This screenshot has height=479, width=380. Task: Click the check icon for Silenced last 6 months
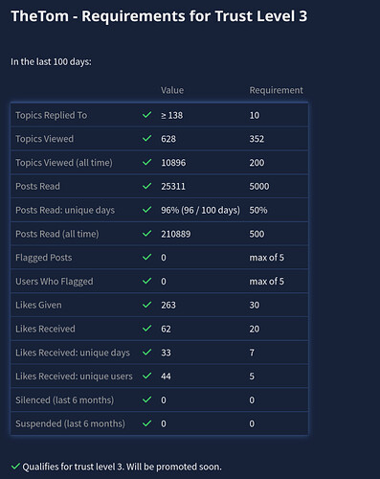coord(146,399)
